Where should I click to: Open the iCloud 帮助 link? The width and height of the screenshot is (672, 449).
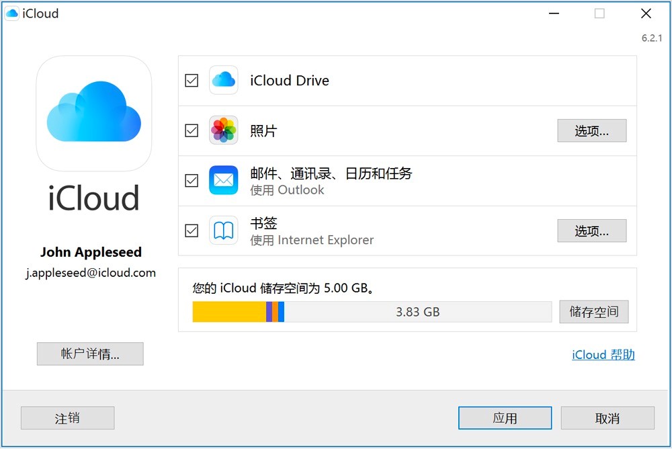point(602,354)
